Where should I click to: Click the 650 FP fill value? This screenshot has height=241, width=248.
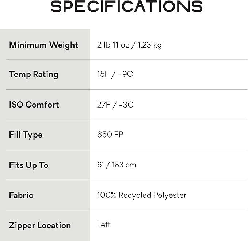(x=110, y=135)
